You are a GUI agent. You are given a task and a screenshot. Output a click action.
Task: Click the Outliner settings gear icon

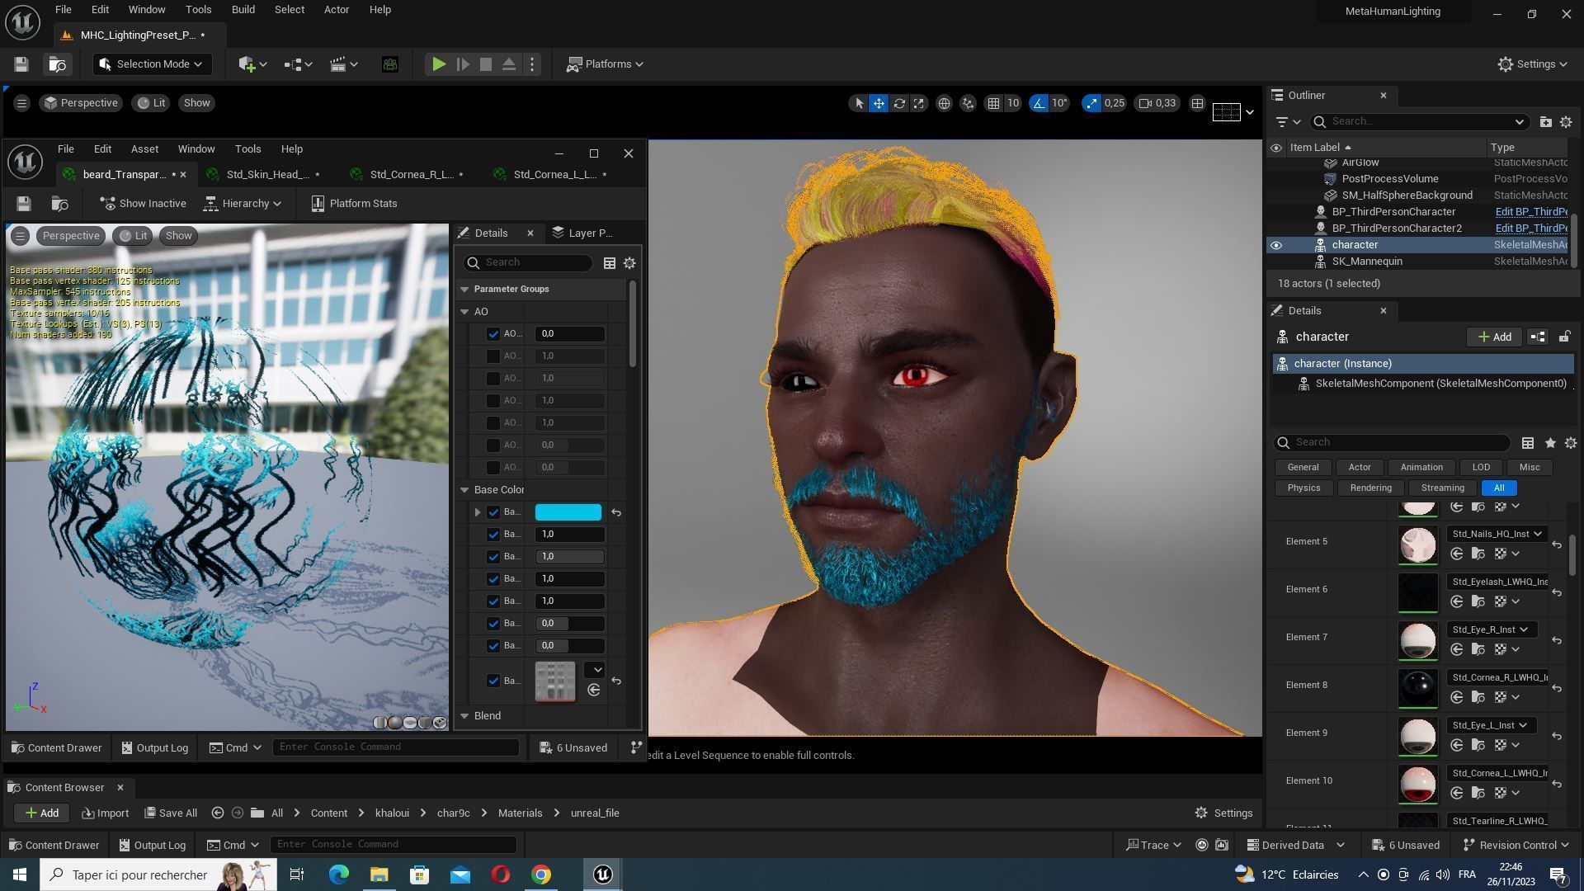1566,121
